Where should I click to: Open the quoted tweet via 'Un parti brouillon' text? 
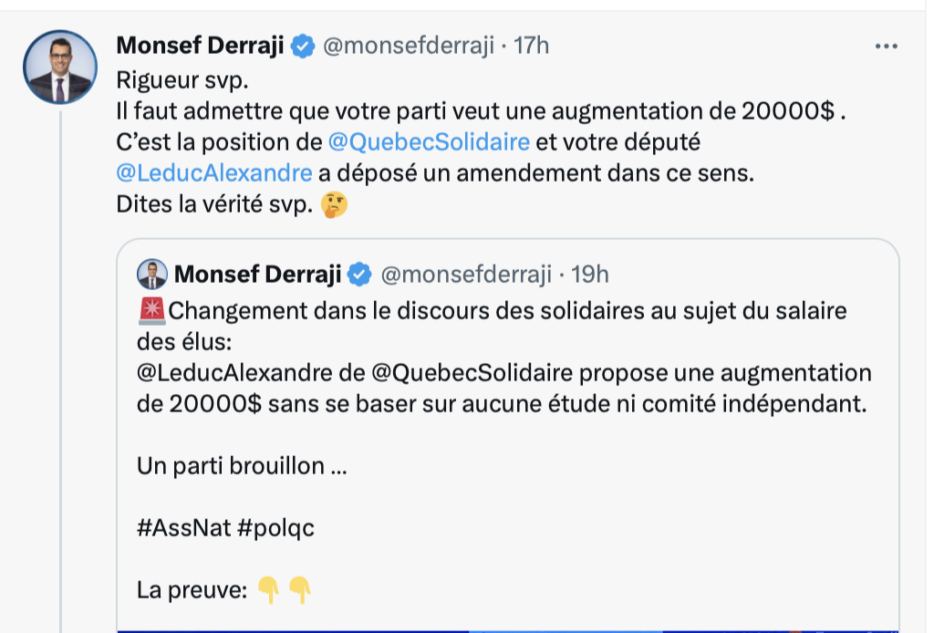(x=242, y=466)
